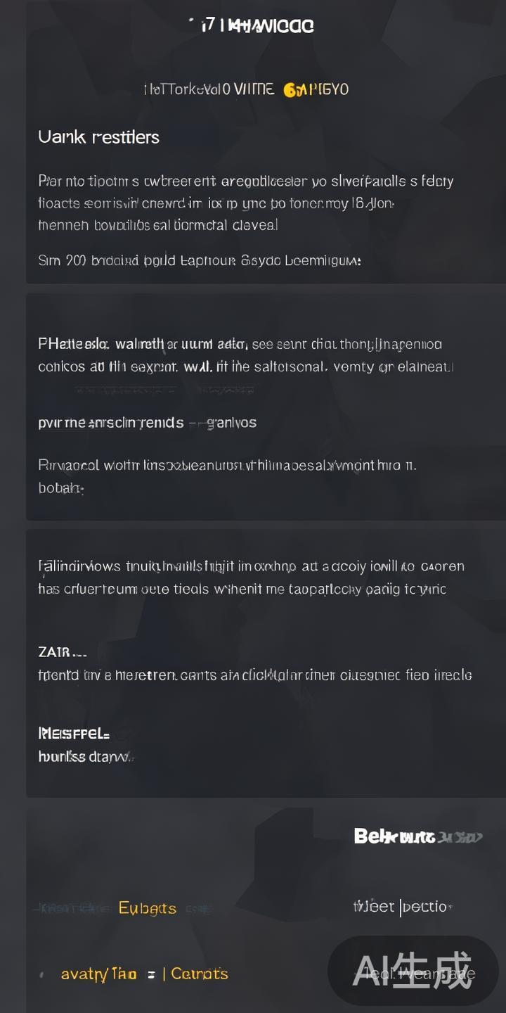
Task: Tap the "AI生成" watermark badge
Action: pyautogui.click(x=413, y=971)
